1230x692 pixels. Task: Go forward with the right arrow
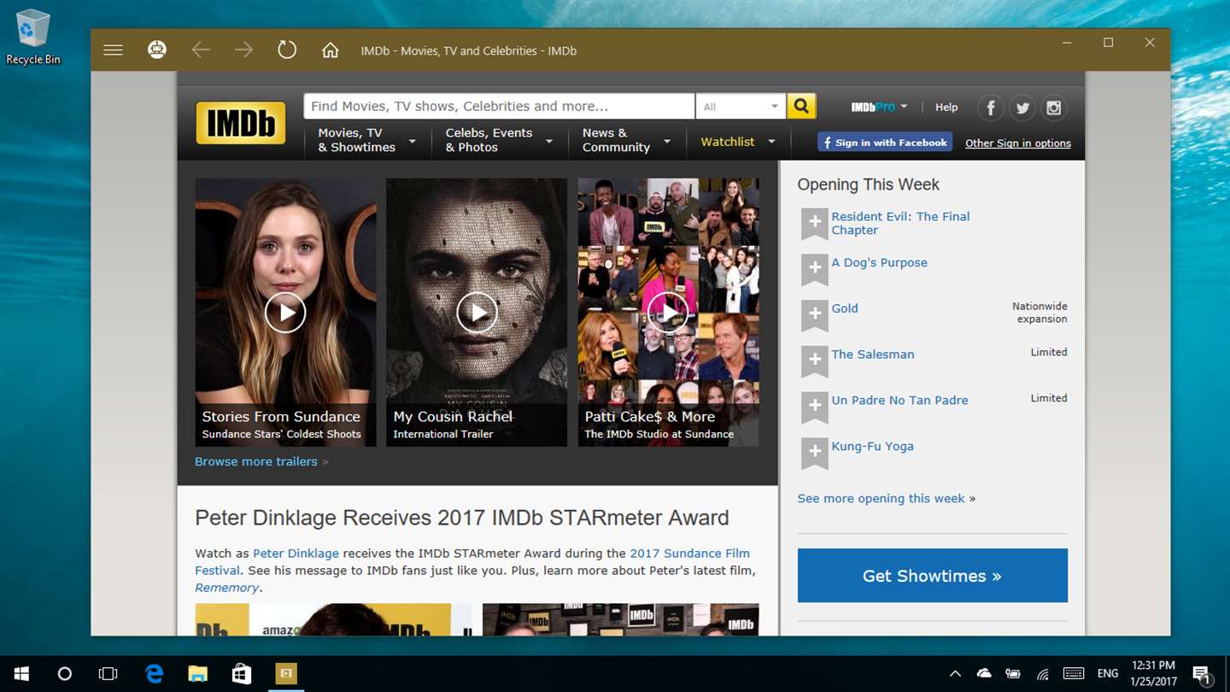click(244, 50)
